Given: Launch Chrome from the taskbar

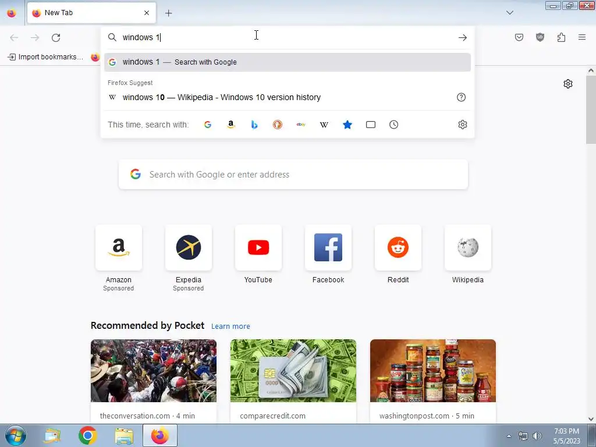Looking at the screenshot, I should tap(88, 435).
